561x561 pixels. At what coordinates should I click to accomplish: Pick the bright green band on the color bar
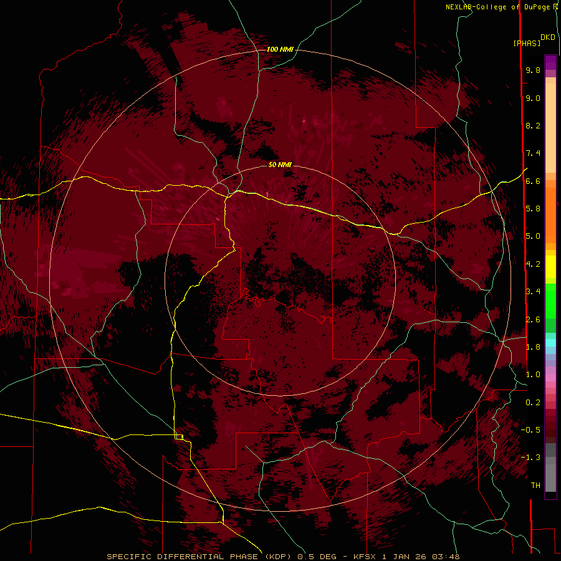(550, 301)
